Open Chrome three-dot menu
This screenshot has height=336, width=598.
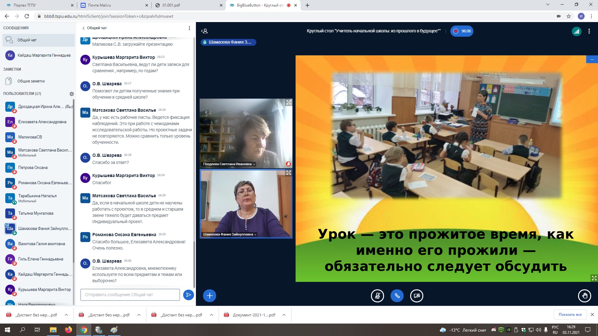point(591,16)
